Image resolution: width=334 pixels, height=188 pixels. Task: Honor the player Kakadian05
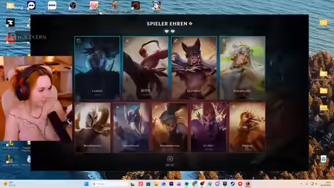click(x=242, y=68)
